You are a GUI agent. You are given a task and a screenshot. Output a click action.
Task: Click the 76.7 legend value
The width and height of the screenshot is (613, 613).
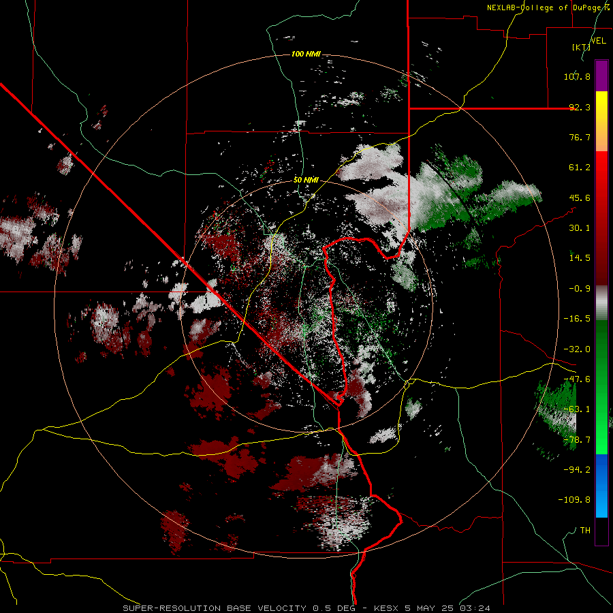pos(580,137)
